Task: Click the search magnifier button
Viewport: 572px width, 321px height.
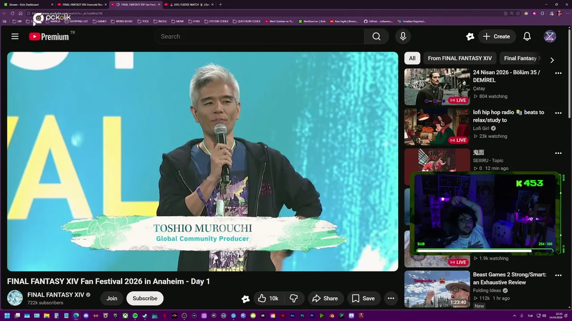Action: (376, 37)
